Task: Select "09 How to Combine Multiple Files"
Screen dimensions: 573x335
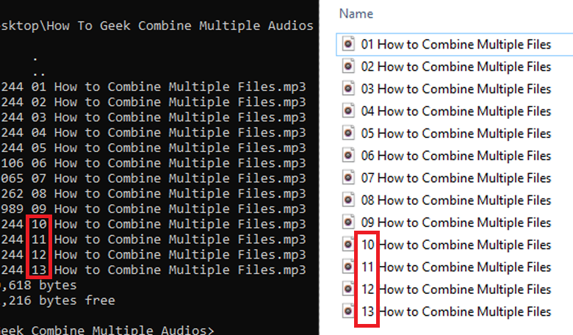Action: (x=455, y=223)
